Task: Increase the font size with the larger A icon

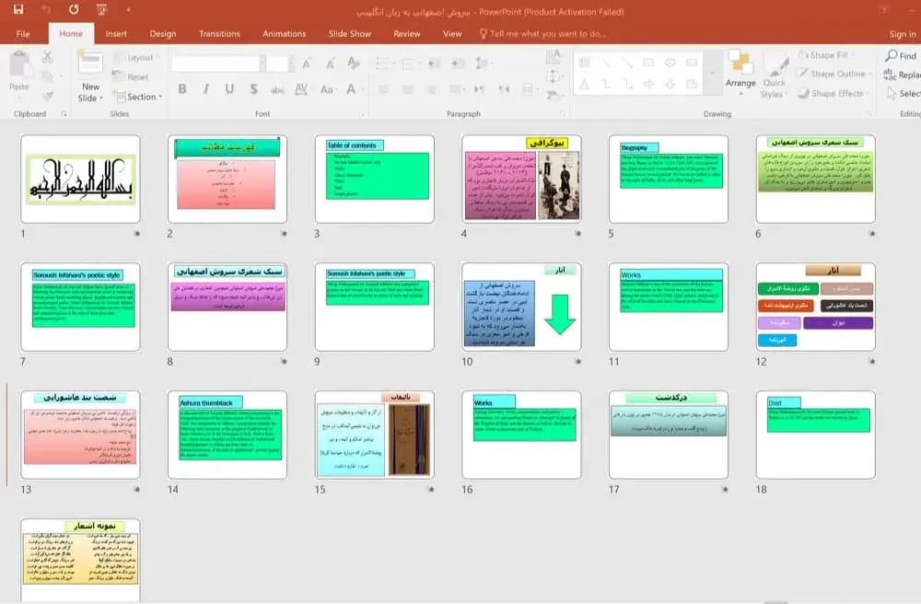Action: 306,64
